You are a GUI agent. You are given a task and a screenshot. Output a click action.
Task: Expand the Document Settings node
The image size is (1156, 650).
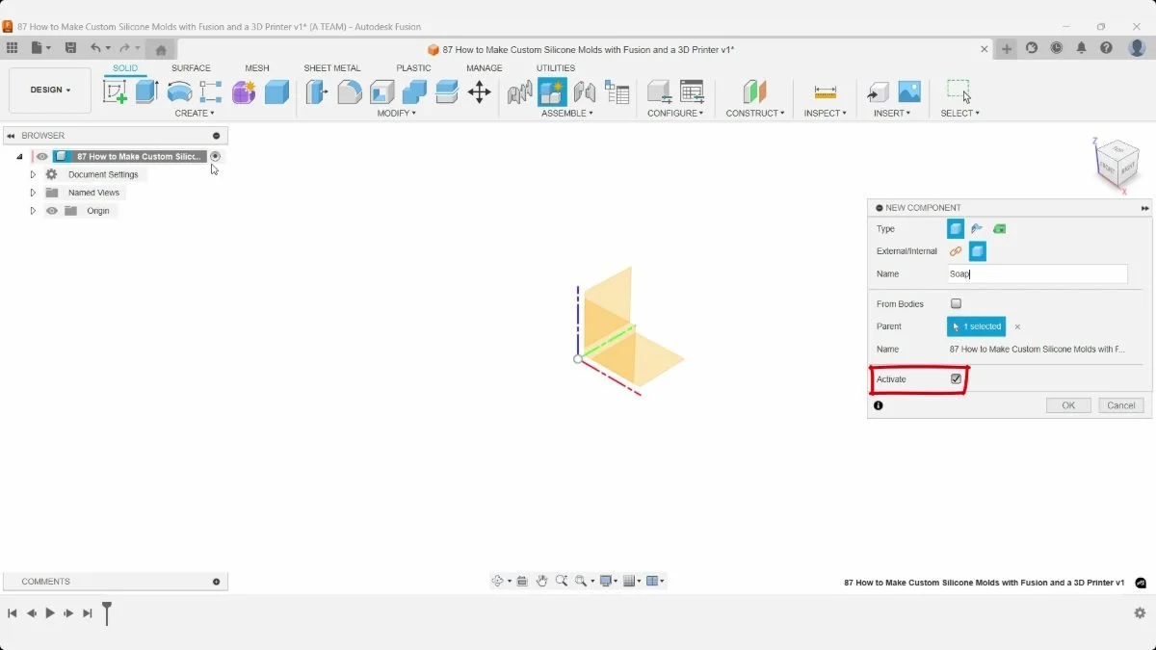pos(33,174)
